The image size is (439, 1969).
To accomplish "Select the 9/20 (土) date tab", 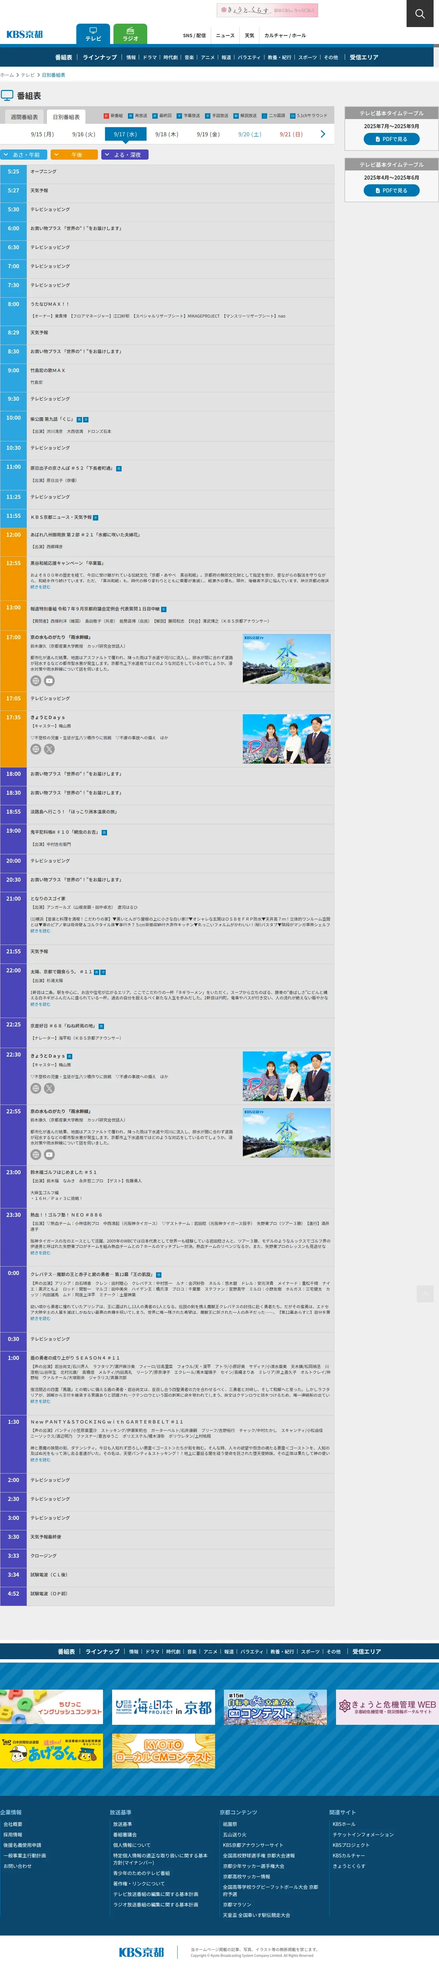I will click(250, 135).
